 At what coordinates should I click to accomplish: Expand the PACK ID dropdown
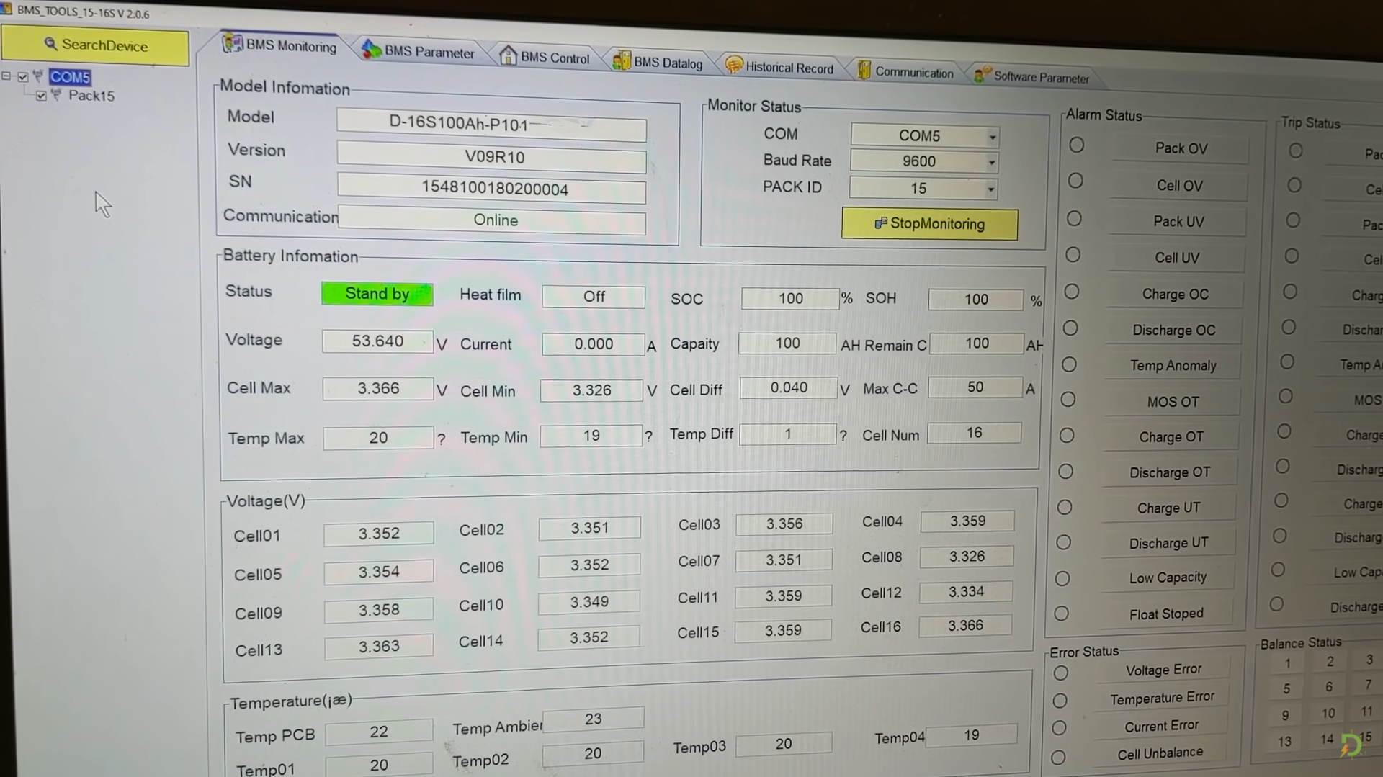click(x=990, y=189)
